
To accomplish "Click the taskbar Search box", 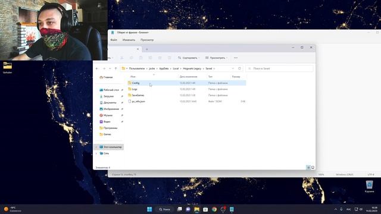I will click(164, 209).
